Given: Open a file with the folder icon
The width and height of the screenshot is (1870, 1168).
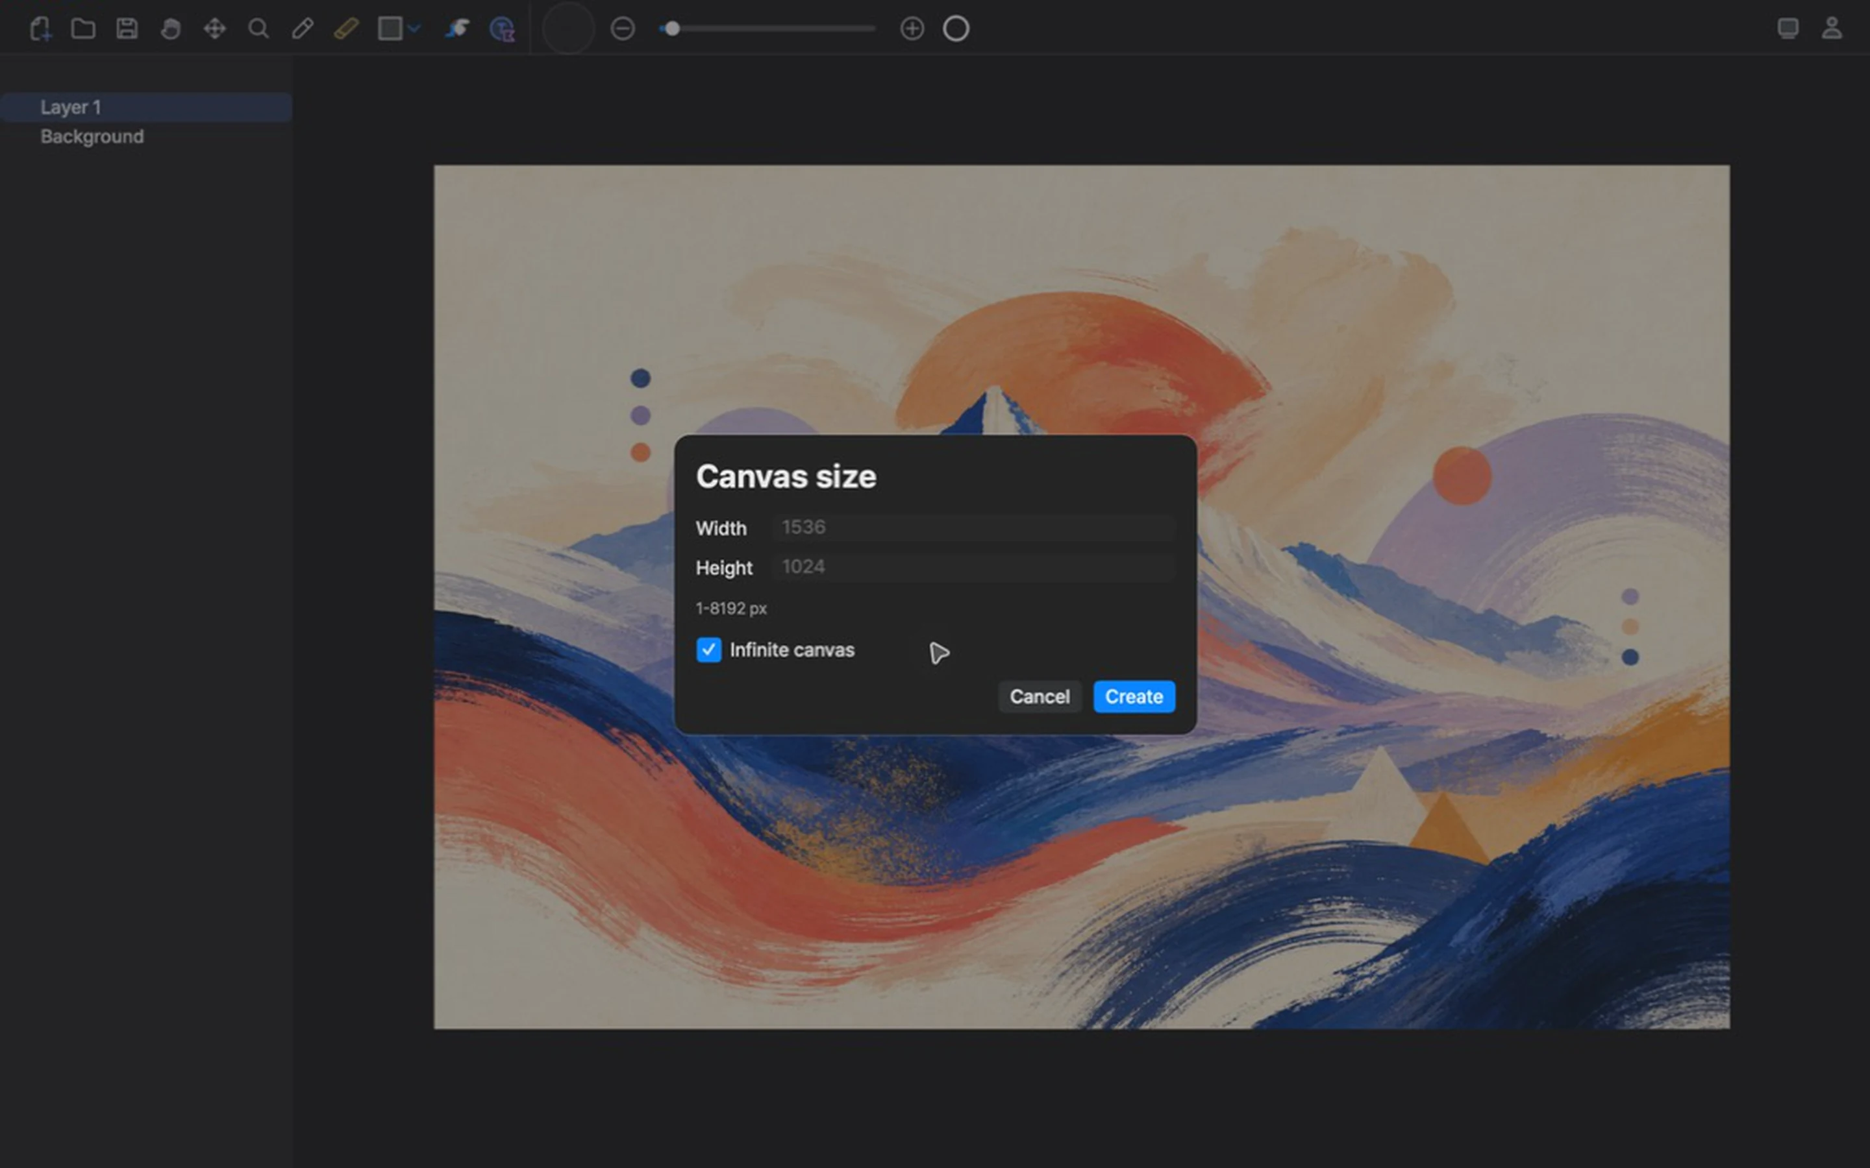Looking at the screenshot, I should point(84,29).
